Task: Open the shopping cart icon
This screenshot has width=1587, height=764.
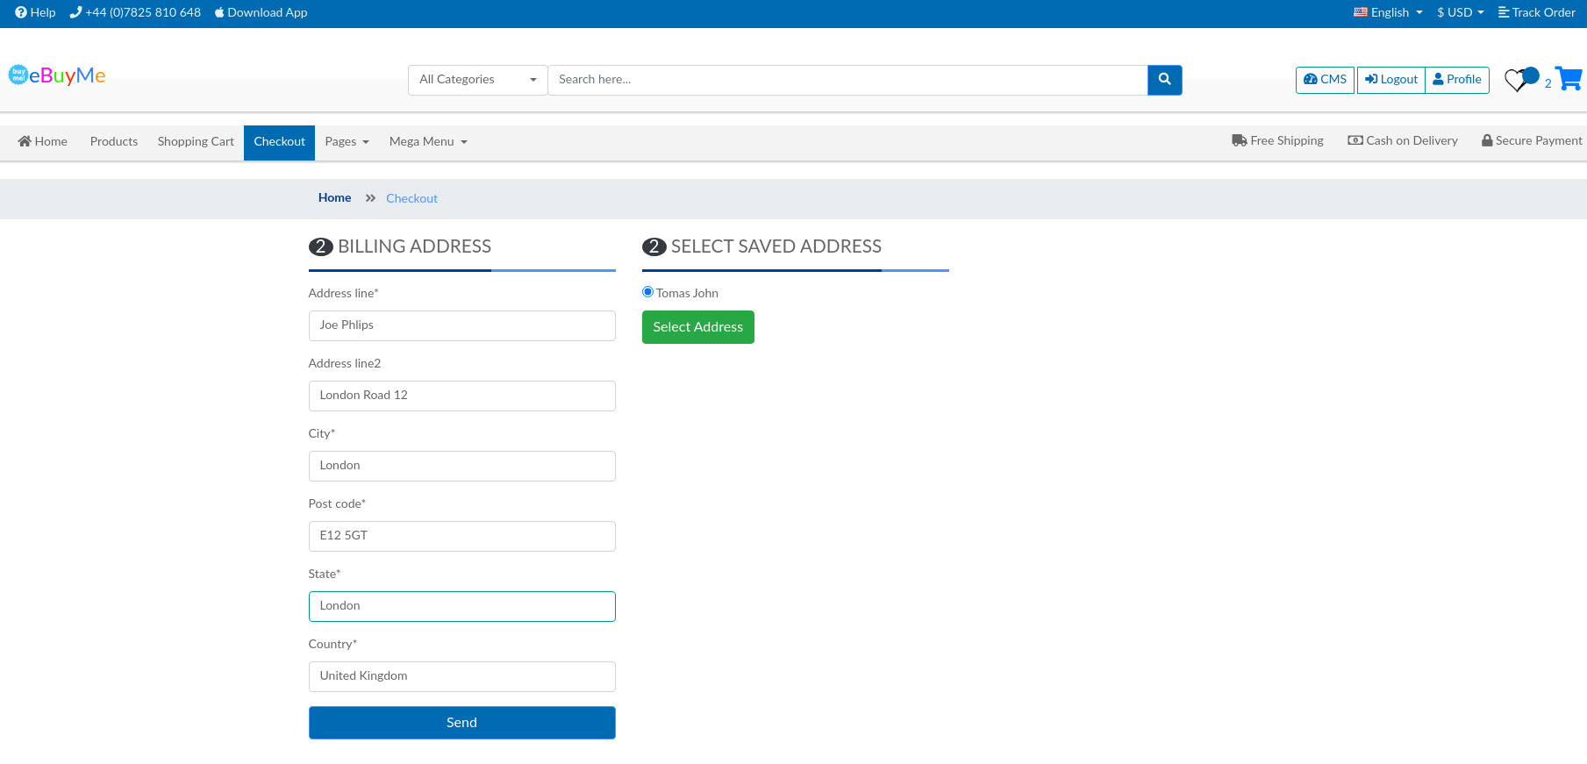Action: pos(1568,79)
